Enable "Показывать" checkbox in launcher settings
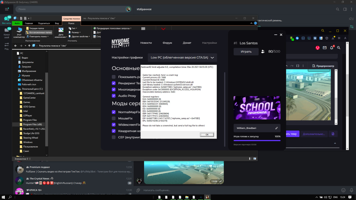The image size is (356, 200). click(113, 77)
